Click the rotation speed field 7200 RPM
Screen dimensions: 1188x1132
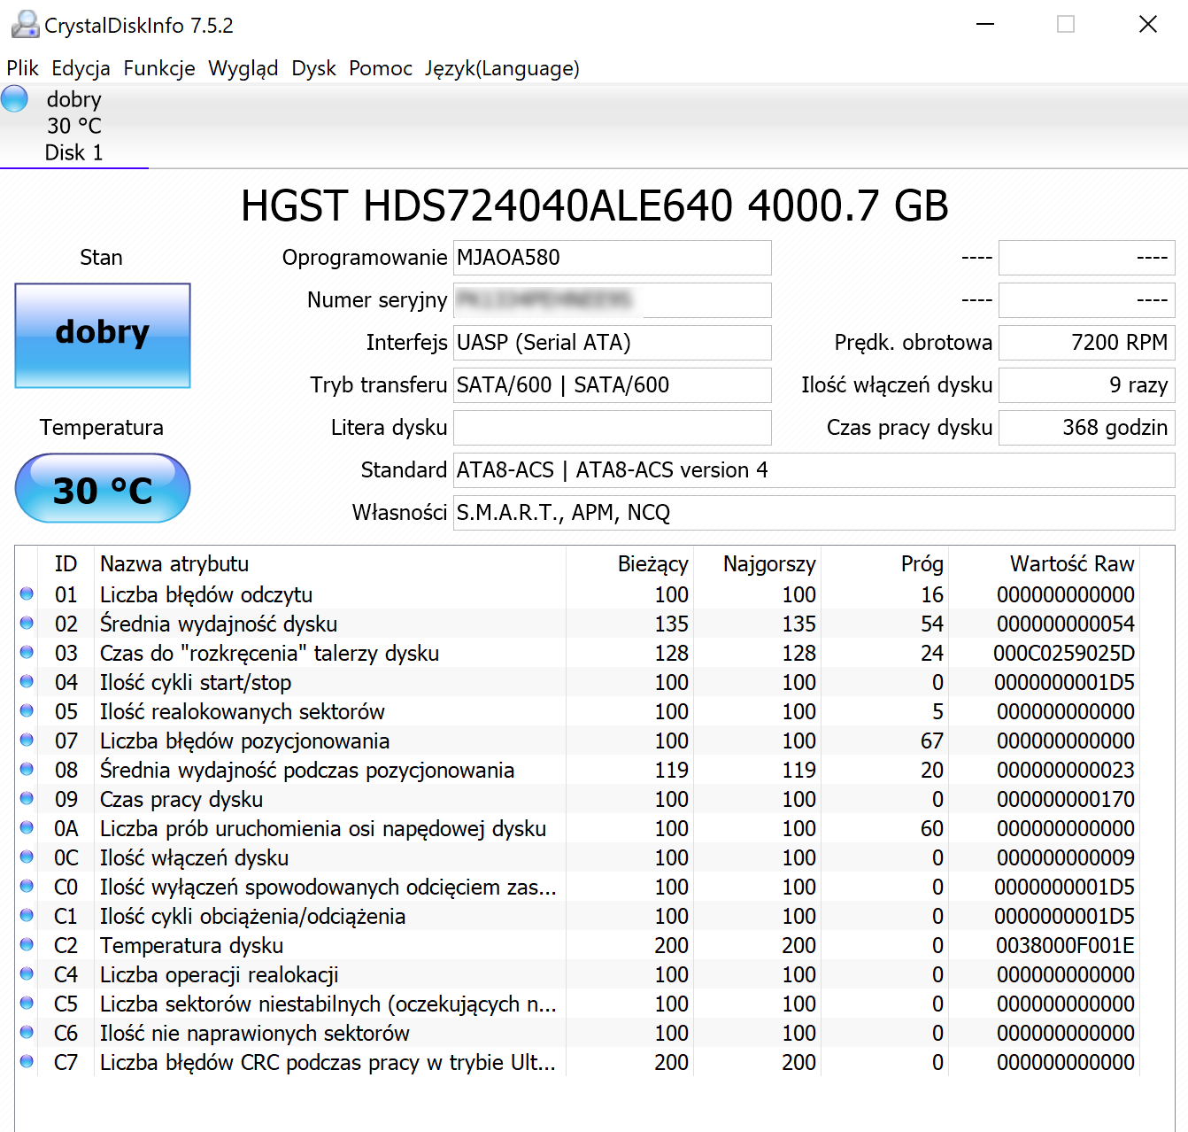coord(1087,343)
